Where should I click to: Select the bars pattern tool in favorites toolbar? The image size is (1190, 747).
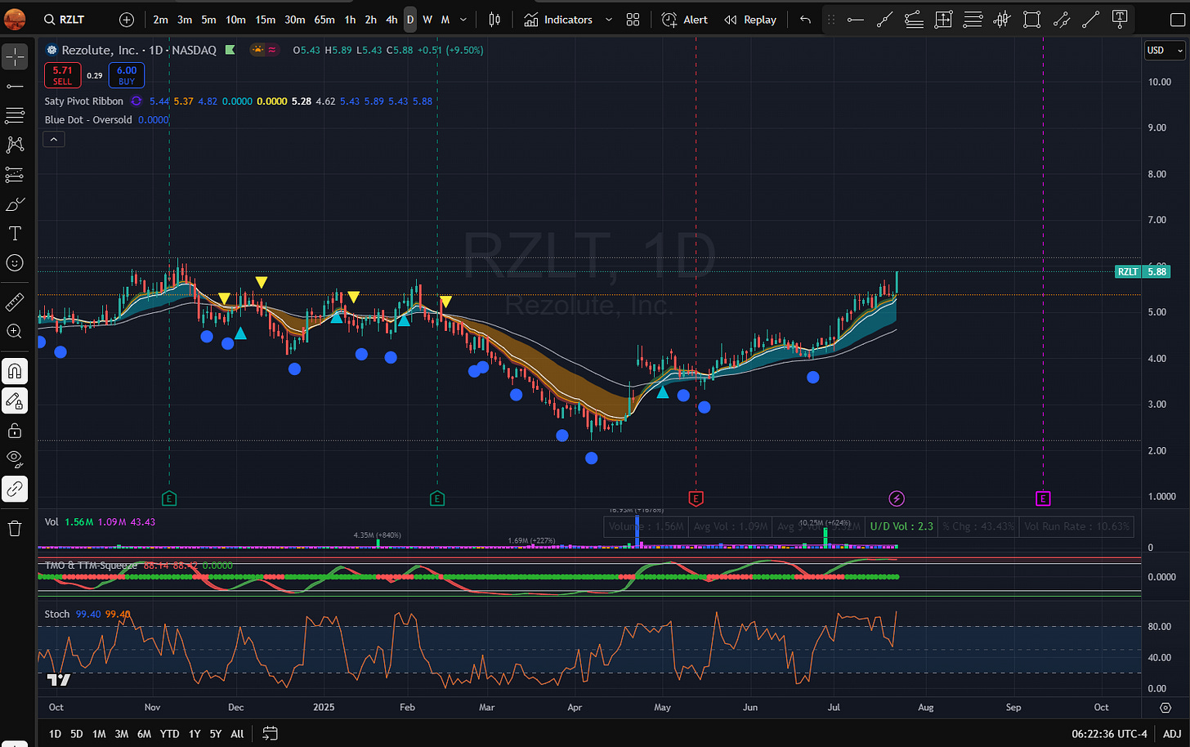tap(1002, 20)
